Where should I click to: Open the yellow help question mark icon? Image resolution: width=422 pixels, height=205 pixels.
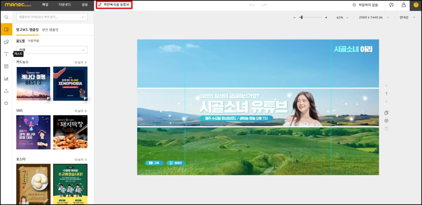416,5
